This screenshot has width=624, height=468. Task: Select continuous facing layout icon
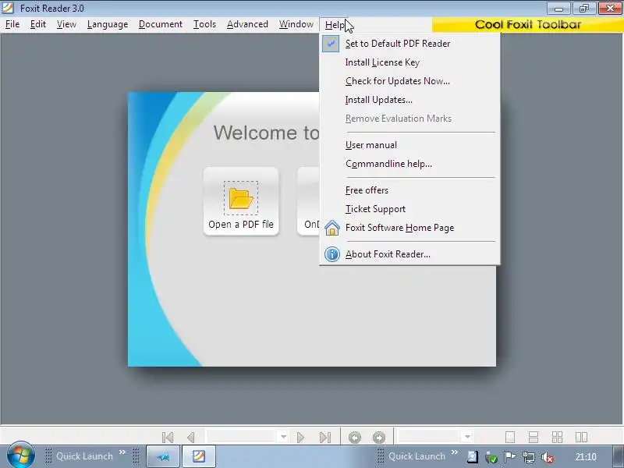pyautogui.click(x=557, y=438)
